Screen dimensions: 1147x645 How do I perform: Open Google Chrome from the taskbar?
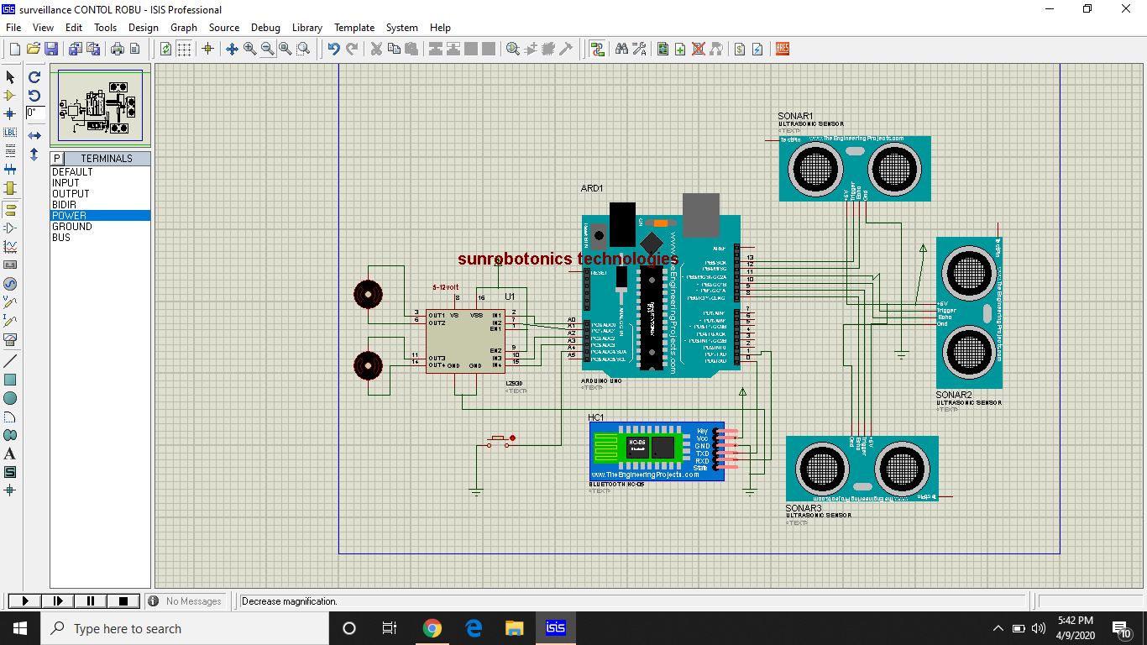click(x=432, y=628)
